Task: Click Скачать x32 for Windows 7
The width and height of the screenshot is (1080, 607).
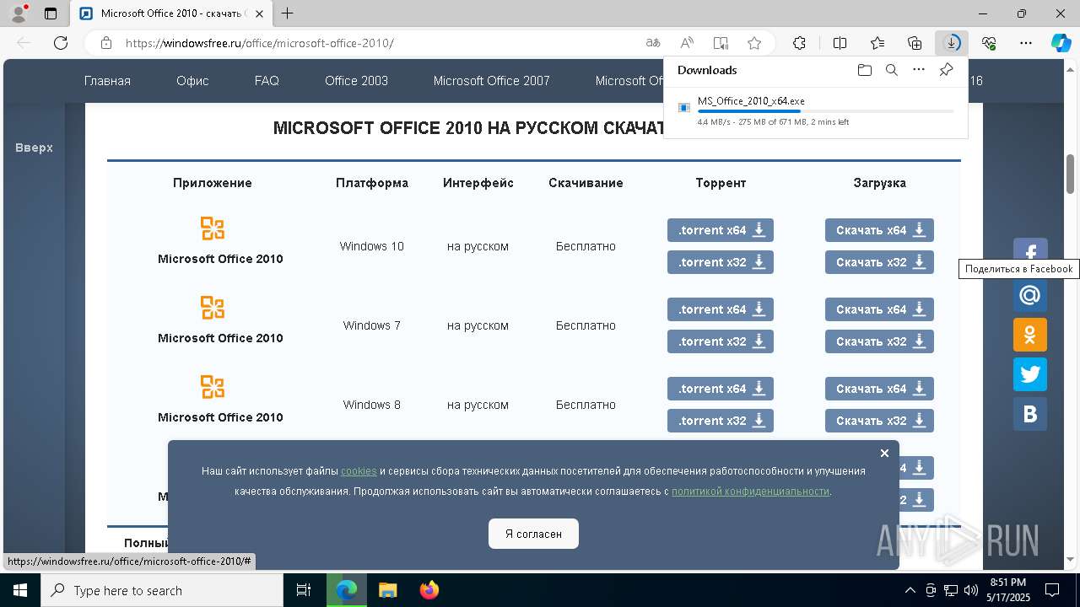Action: click(x=879, y=341)
